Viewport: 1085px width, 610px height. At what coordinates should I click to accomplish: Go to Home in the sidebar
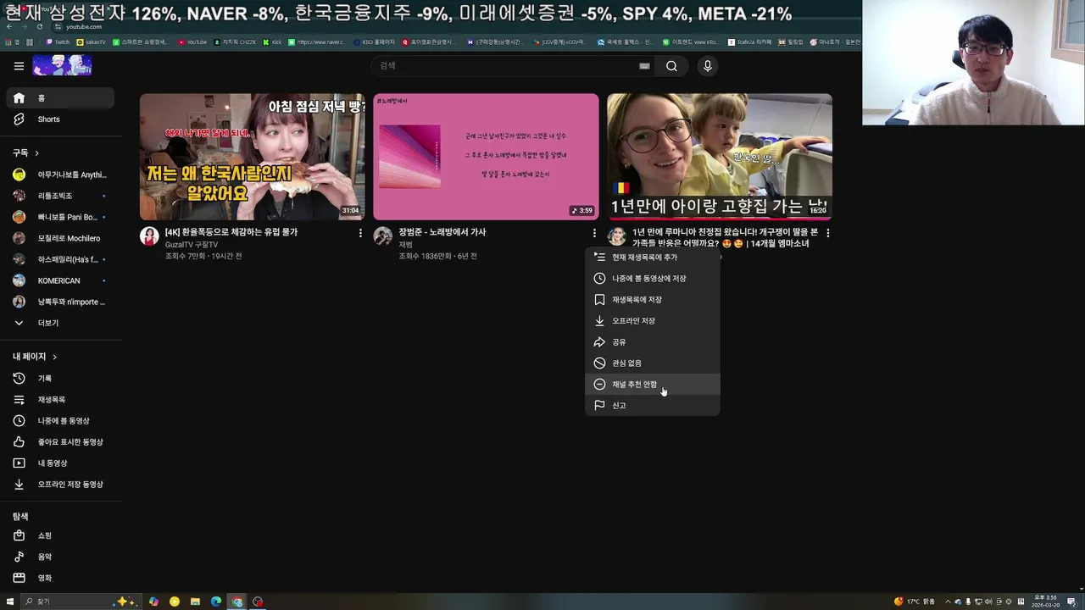tap(59, 98)
